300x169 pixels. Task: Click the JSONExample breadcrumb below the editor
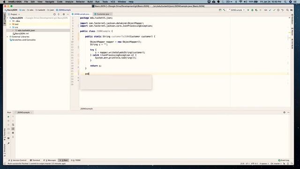(x=86, y=108)
